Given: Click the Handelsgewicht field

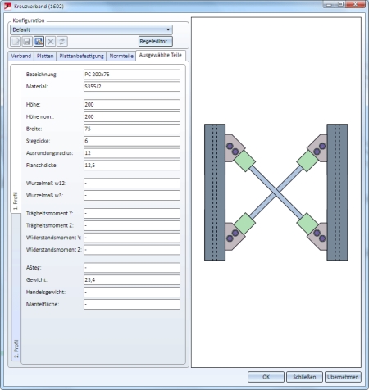Looking at the screenshot, I should 132,292.
